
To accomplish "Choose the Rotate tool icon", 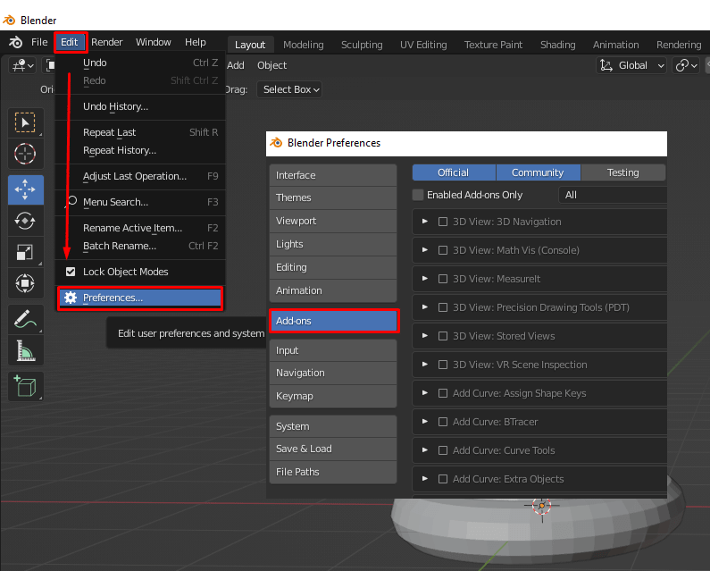I will (25, 220).
